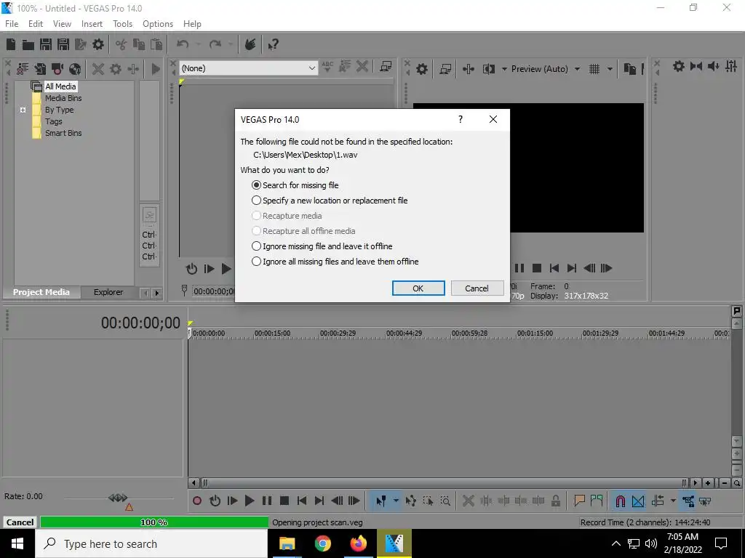The width and height of the screenshot is (745, 558).
Task: Open the Redo history dropdown arrow
Action: (231, 44)
